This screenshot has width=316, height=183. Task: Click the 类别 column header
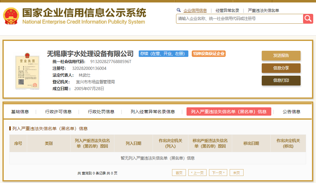click(49, 143)
